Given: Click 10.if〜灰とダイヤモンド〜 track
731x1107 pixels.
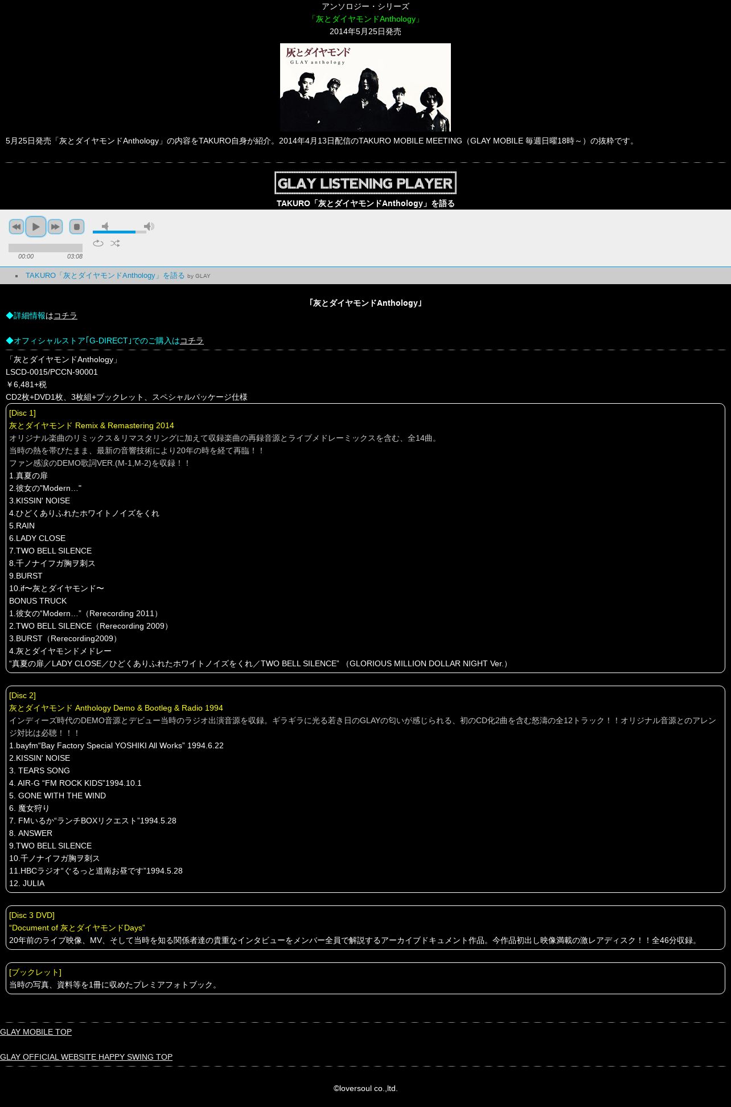Looking at the screenshot, I should pos(56,588).
